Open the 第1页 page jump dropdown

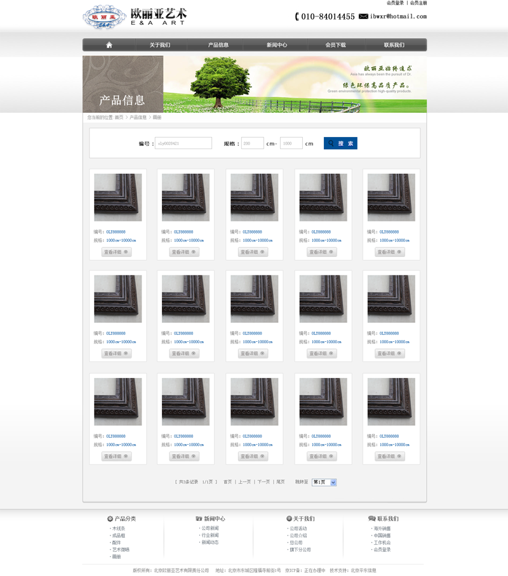324,482
